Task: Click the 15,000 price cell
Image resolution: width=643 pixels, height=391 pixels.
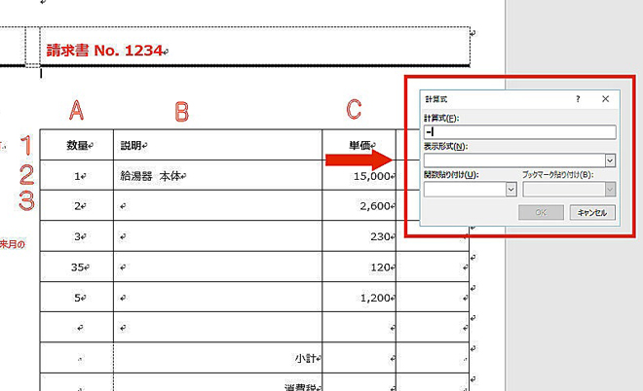Action: 372,176
